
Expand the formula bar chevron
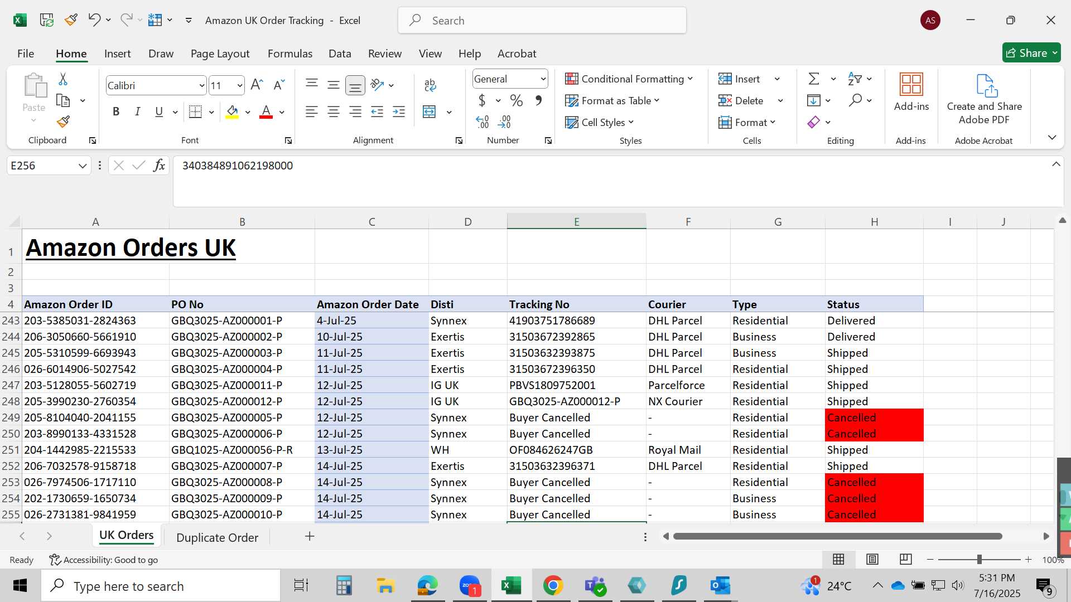coord(1056,164)
